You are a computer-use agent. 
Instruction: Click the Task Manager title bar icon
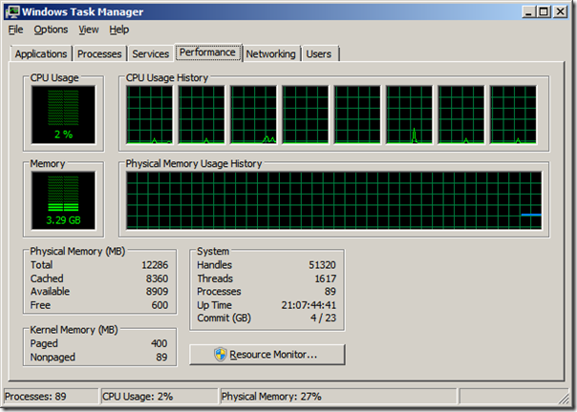[x=12, y=11]
